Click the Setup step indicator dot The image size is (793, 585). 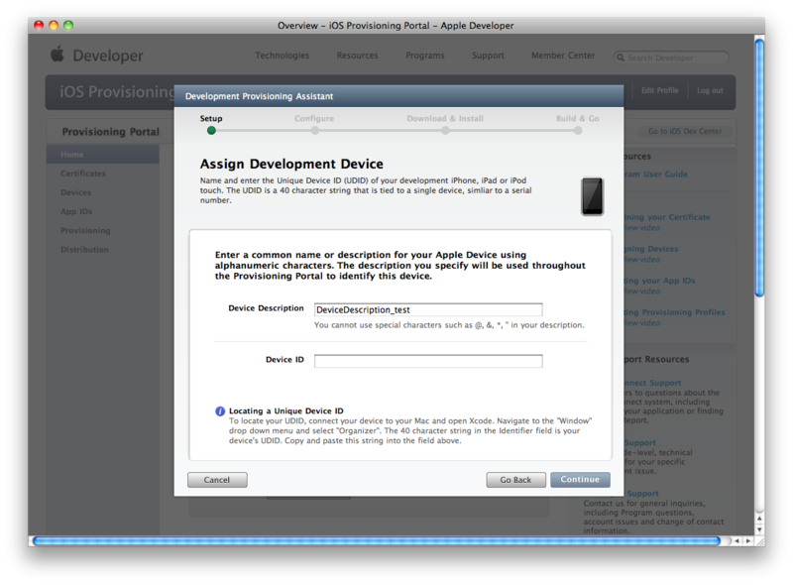[x=211, y=131]
